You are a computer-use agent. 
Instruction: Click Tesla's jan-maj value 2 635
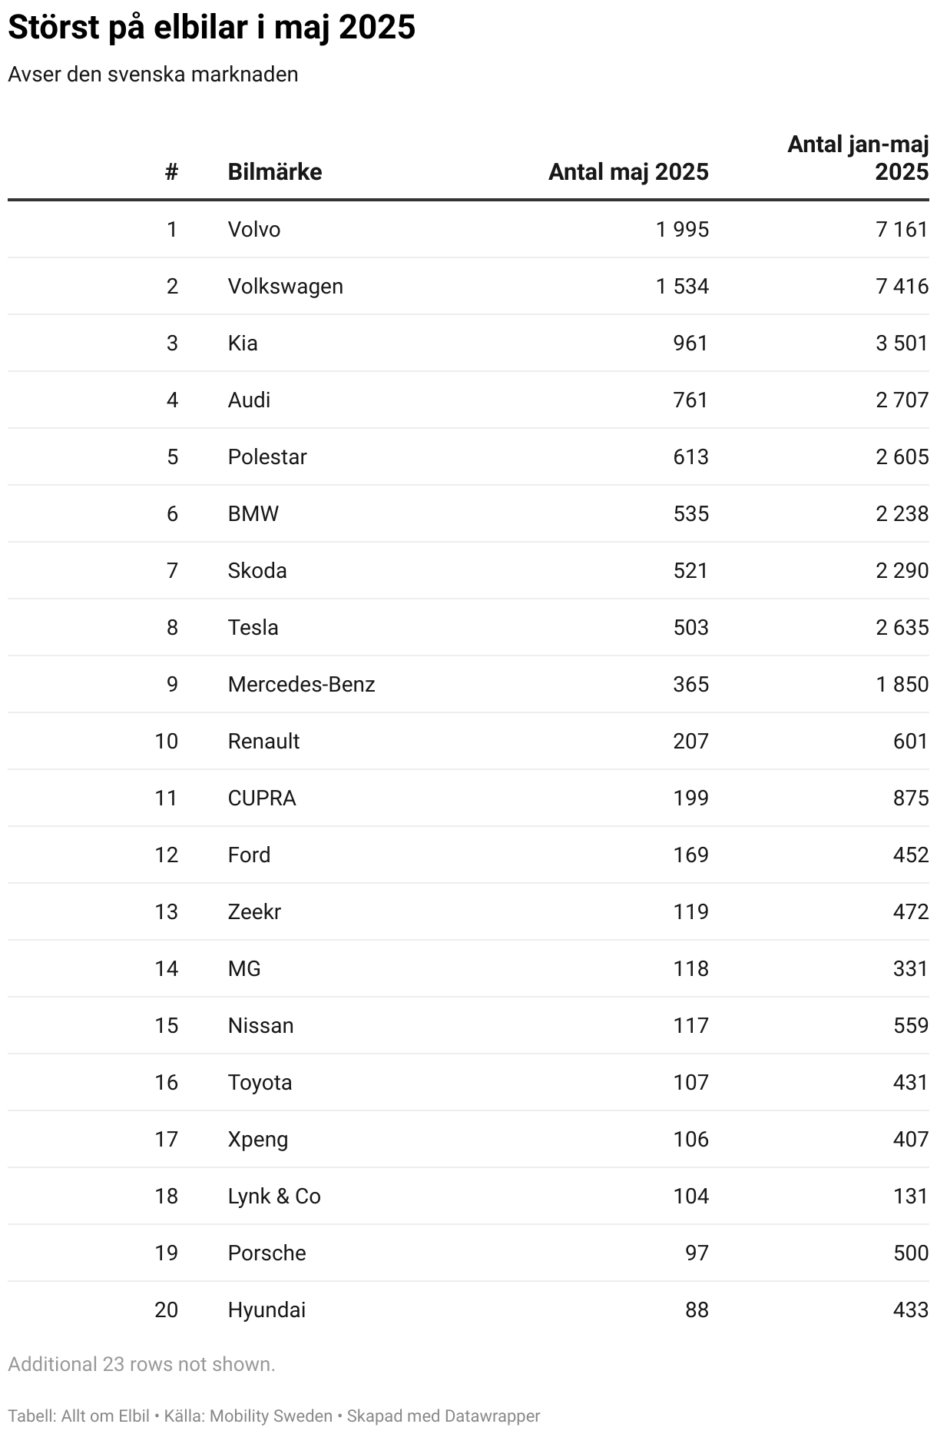902,627
